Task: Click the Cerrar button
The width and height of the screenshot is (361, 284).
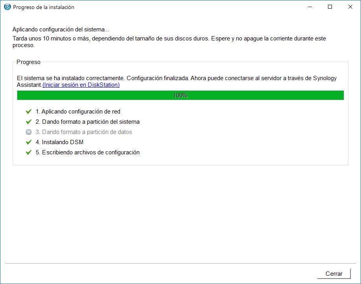Action: [334, 274]
